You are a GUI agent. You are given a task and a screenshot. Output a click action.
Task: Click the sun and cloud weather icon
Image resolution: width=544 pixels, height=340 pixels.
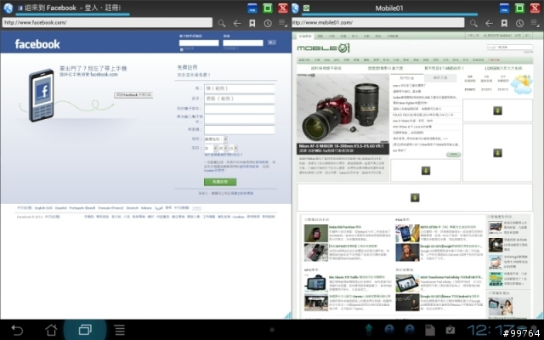522,85
